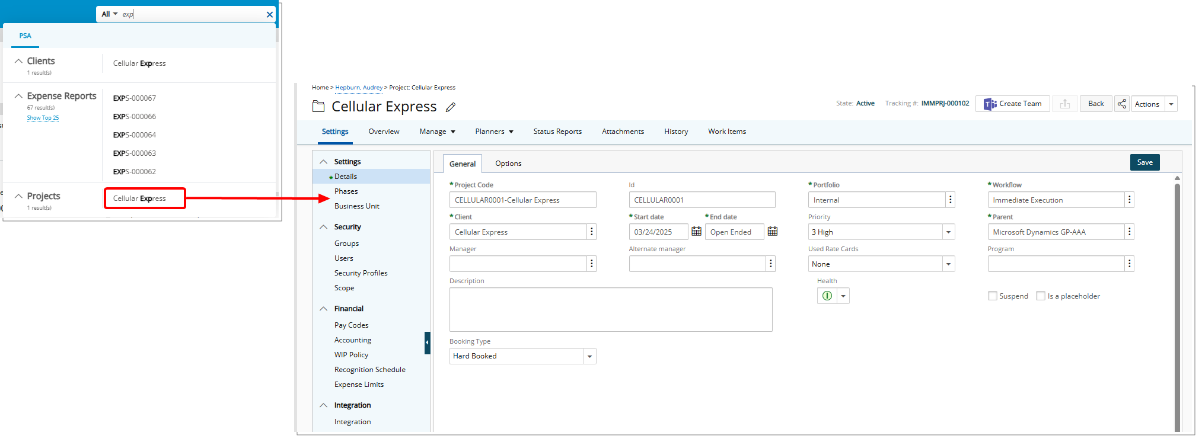
Task: Collapse the Settings section in sidebar
Action: coord(323,162)
